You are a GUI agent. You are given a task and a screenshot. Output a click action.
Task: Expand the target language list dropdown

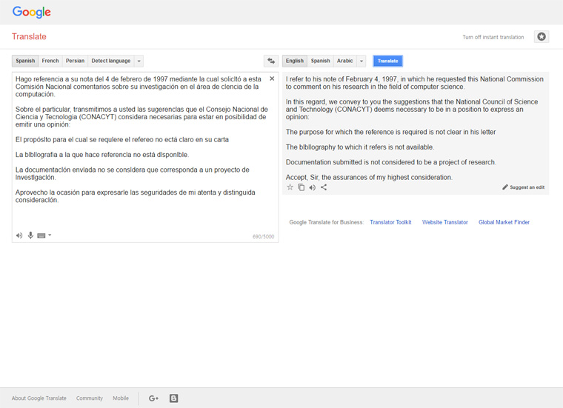[x=362, y=61]
